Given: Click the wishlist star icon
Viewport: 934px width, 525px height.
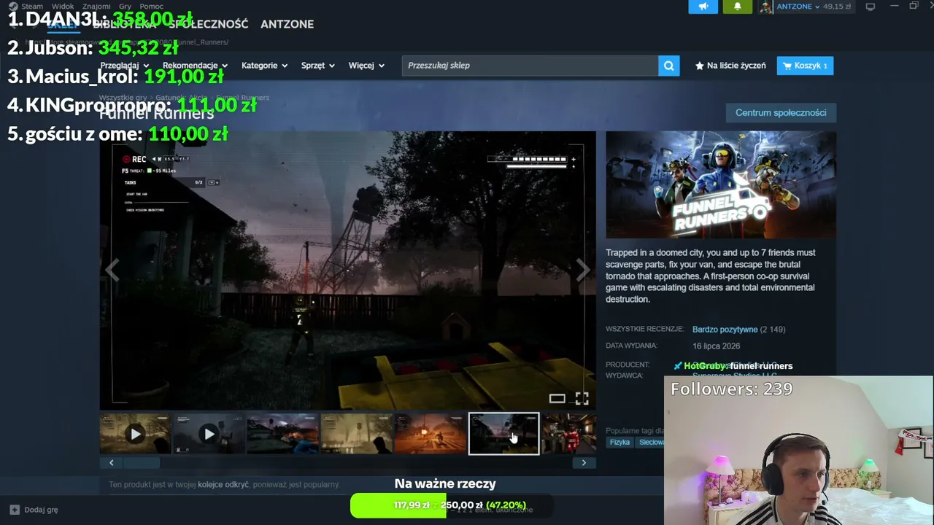Looking at the screenshot, I should coord(700,66).
